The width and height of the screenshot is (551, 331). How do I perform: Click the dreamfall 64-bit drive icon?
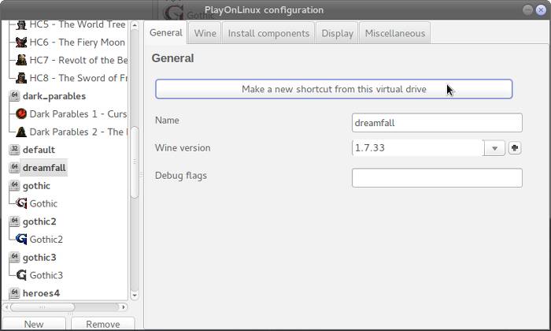[x=14, y=168]
